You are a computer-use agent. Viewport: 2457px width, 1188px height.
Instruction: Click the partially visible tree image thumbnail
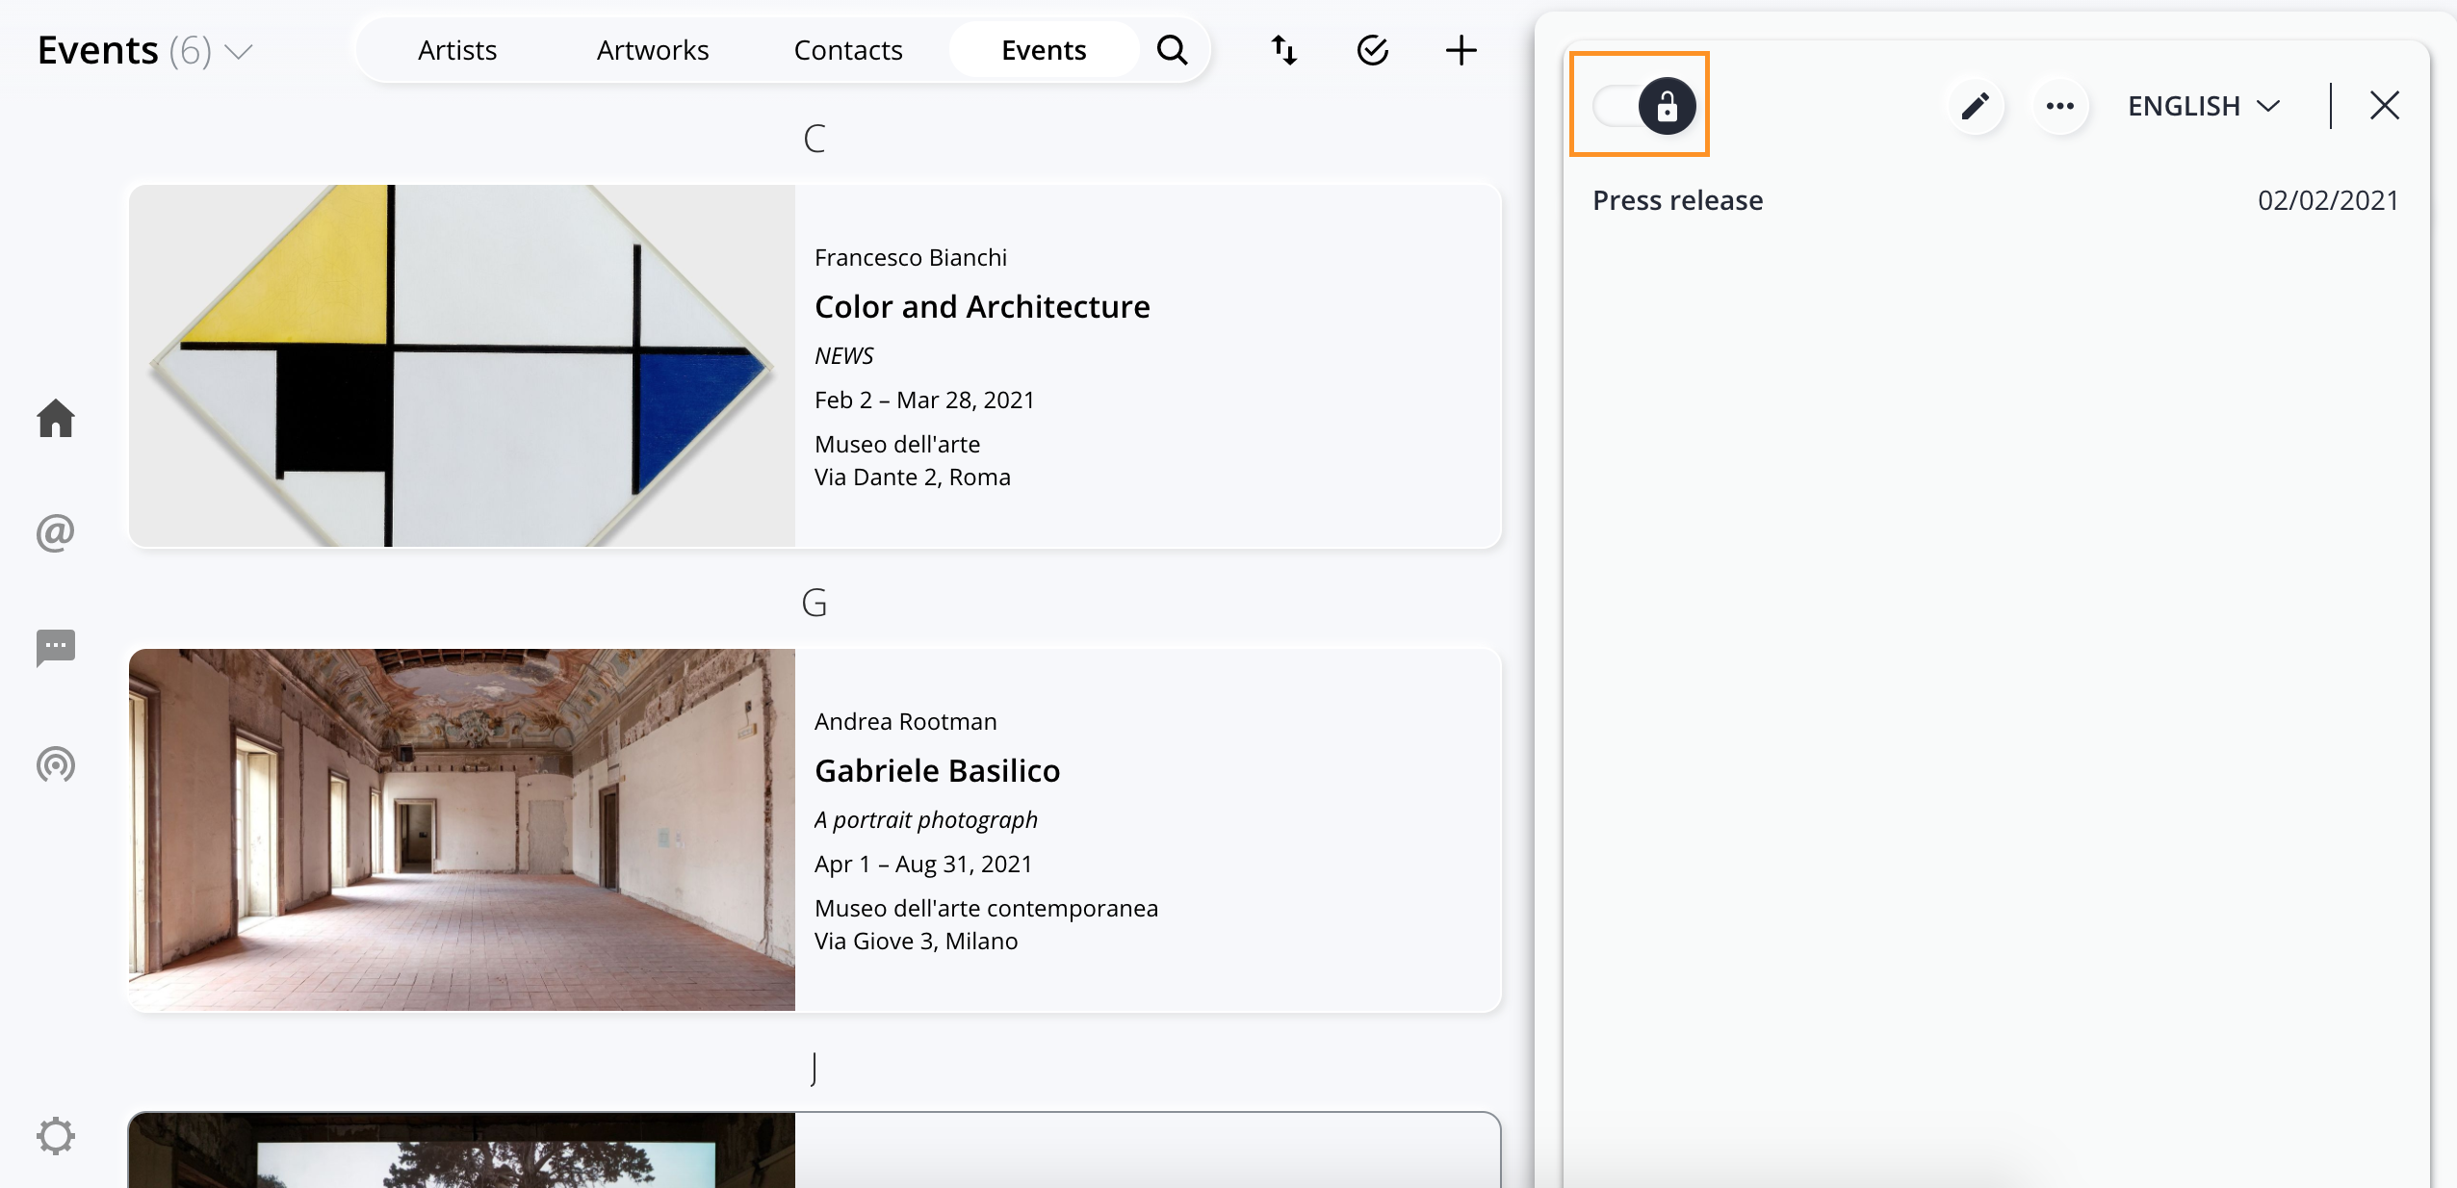[462, 1150]
